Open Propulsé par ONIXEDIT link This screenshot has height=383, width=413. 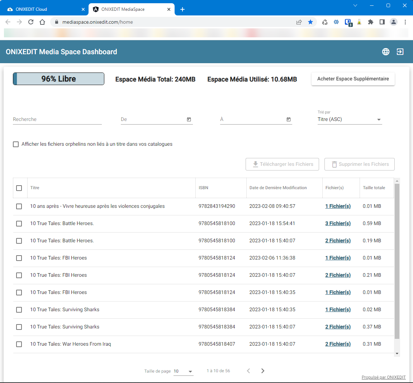[384, 377]
